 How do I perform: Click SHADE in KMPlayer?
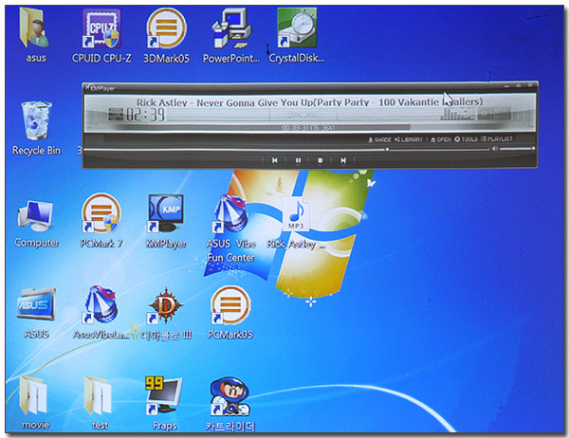(379, 139)
